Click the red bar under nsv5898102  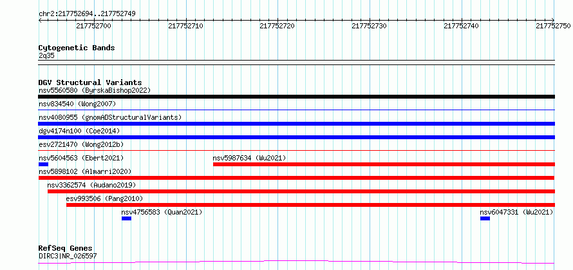pyautogui.click(x=296, y=178)
